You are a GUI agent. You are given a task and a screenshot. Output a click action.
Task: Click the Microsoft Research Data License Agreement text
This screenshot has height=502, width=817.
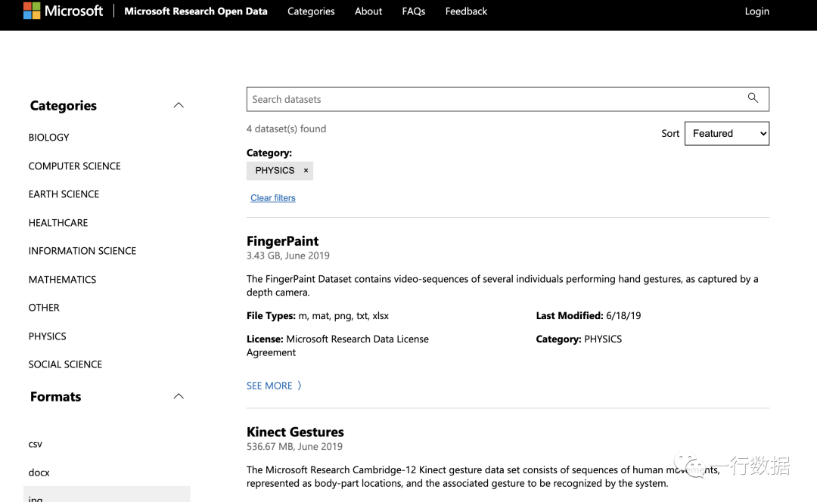tap(337, 346)
